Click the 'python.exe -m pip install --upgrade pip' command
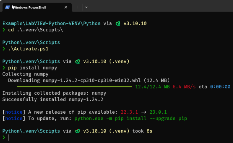The width and height of the screenshot is (233, 143). [131, 119]
